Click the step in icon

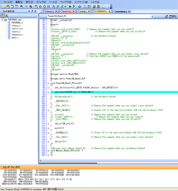pyautogui.click(x=54, y=7)
